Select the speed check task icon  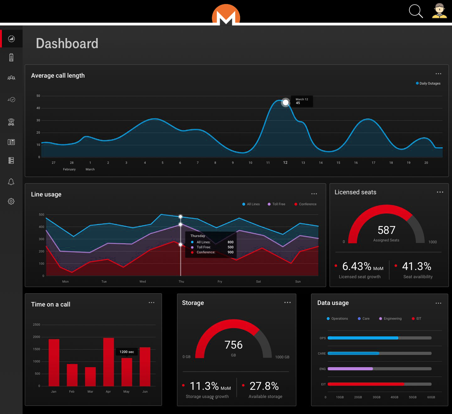click(x=11, y=100)
